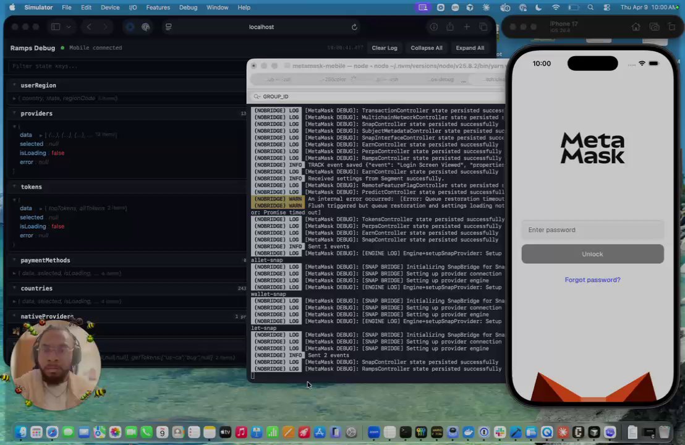Viewport: 685px width, 445px height.
Task: Toggle the countries section
Action: click(14, 288)
